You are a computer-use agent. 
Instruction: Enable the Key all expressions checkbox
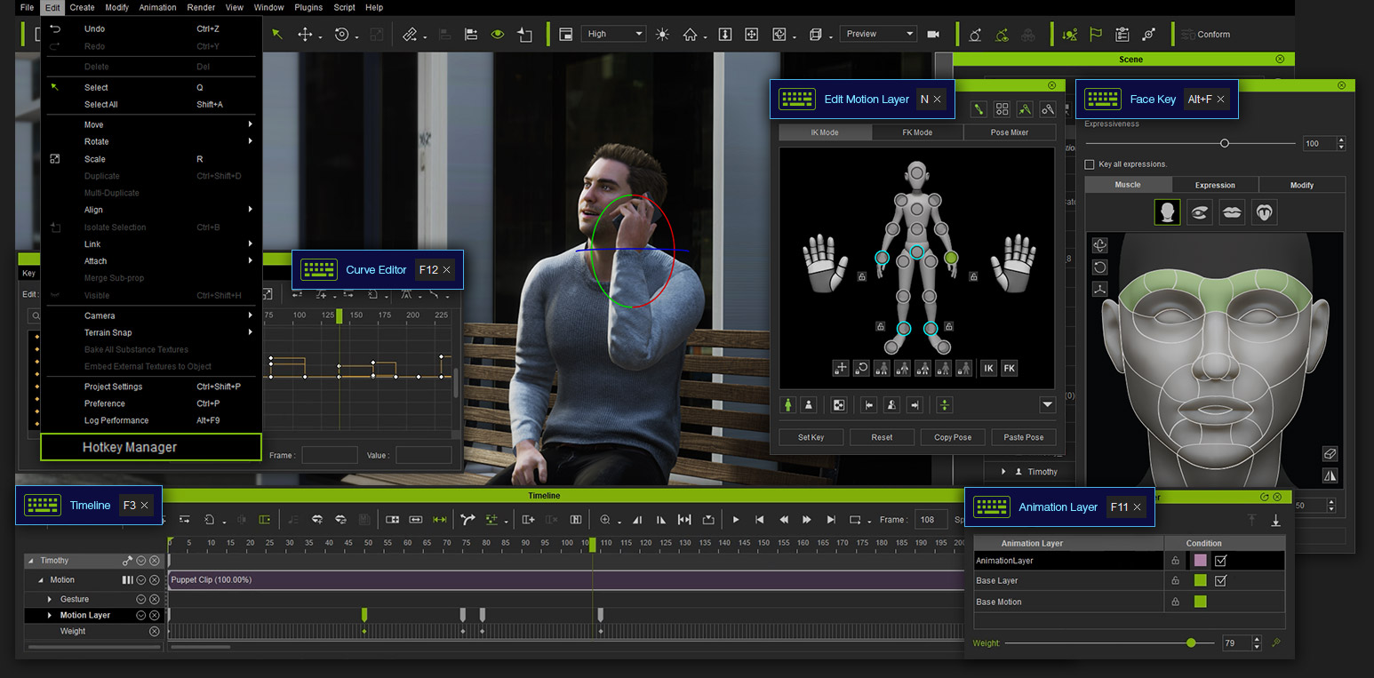(x=1090, y=164)
